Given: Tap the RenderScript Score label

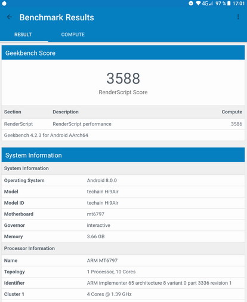Looking at the screenshot, I should tap(123, 93).
